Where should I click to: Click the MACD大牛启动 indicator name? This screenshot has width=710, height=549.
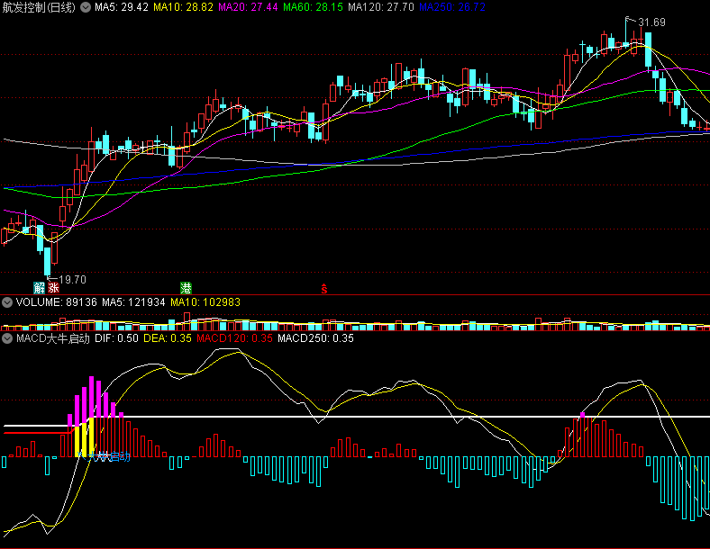(x=53, y=338)
